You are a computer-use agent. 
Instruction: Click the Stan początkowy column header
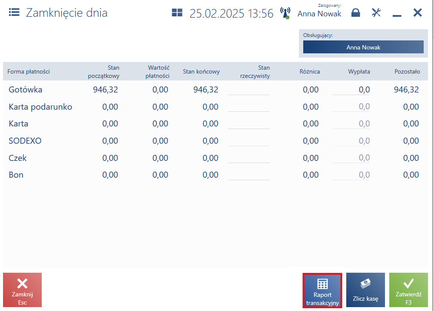[x=104, y=72]
